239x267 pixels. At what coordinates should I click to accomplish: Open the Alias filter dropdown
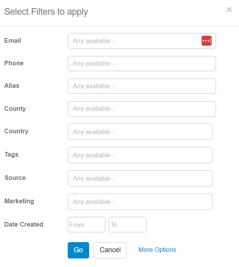(142, 86)
